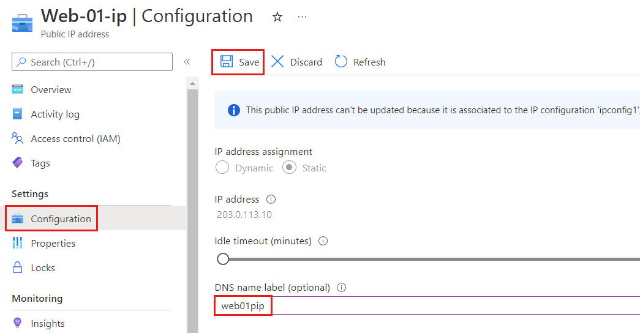Click the DNS name label info icon
640x333 pixels.
(x=342, y=288)
